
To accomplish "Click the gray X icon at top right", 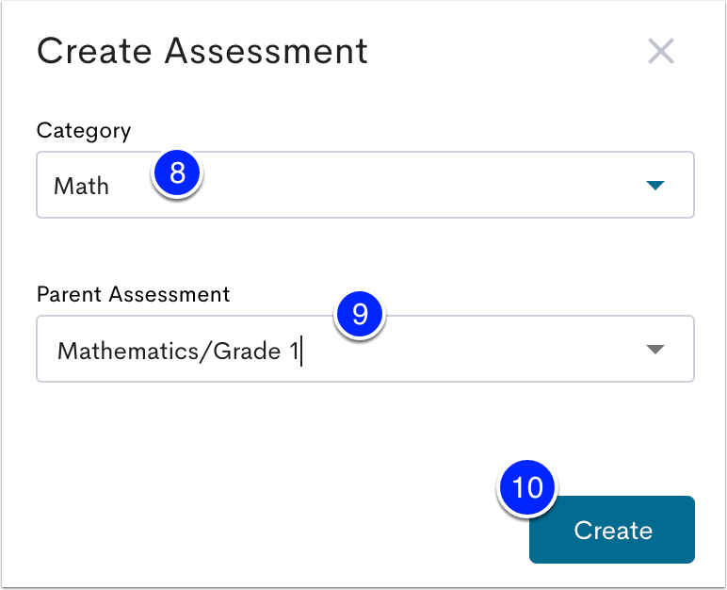I will pyautogui.click(x=661, y=51).
